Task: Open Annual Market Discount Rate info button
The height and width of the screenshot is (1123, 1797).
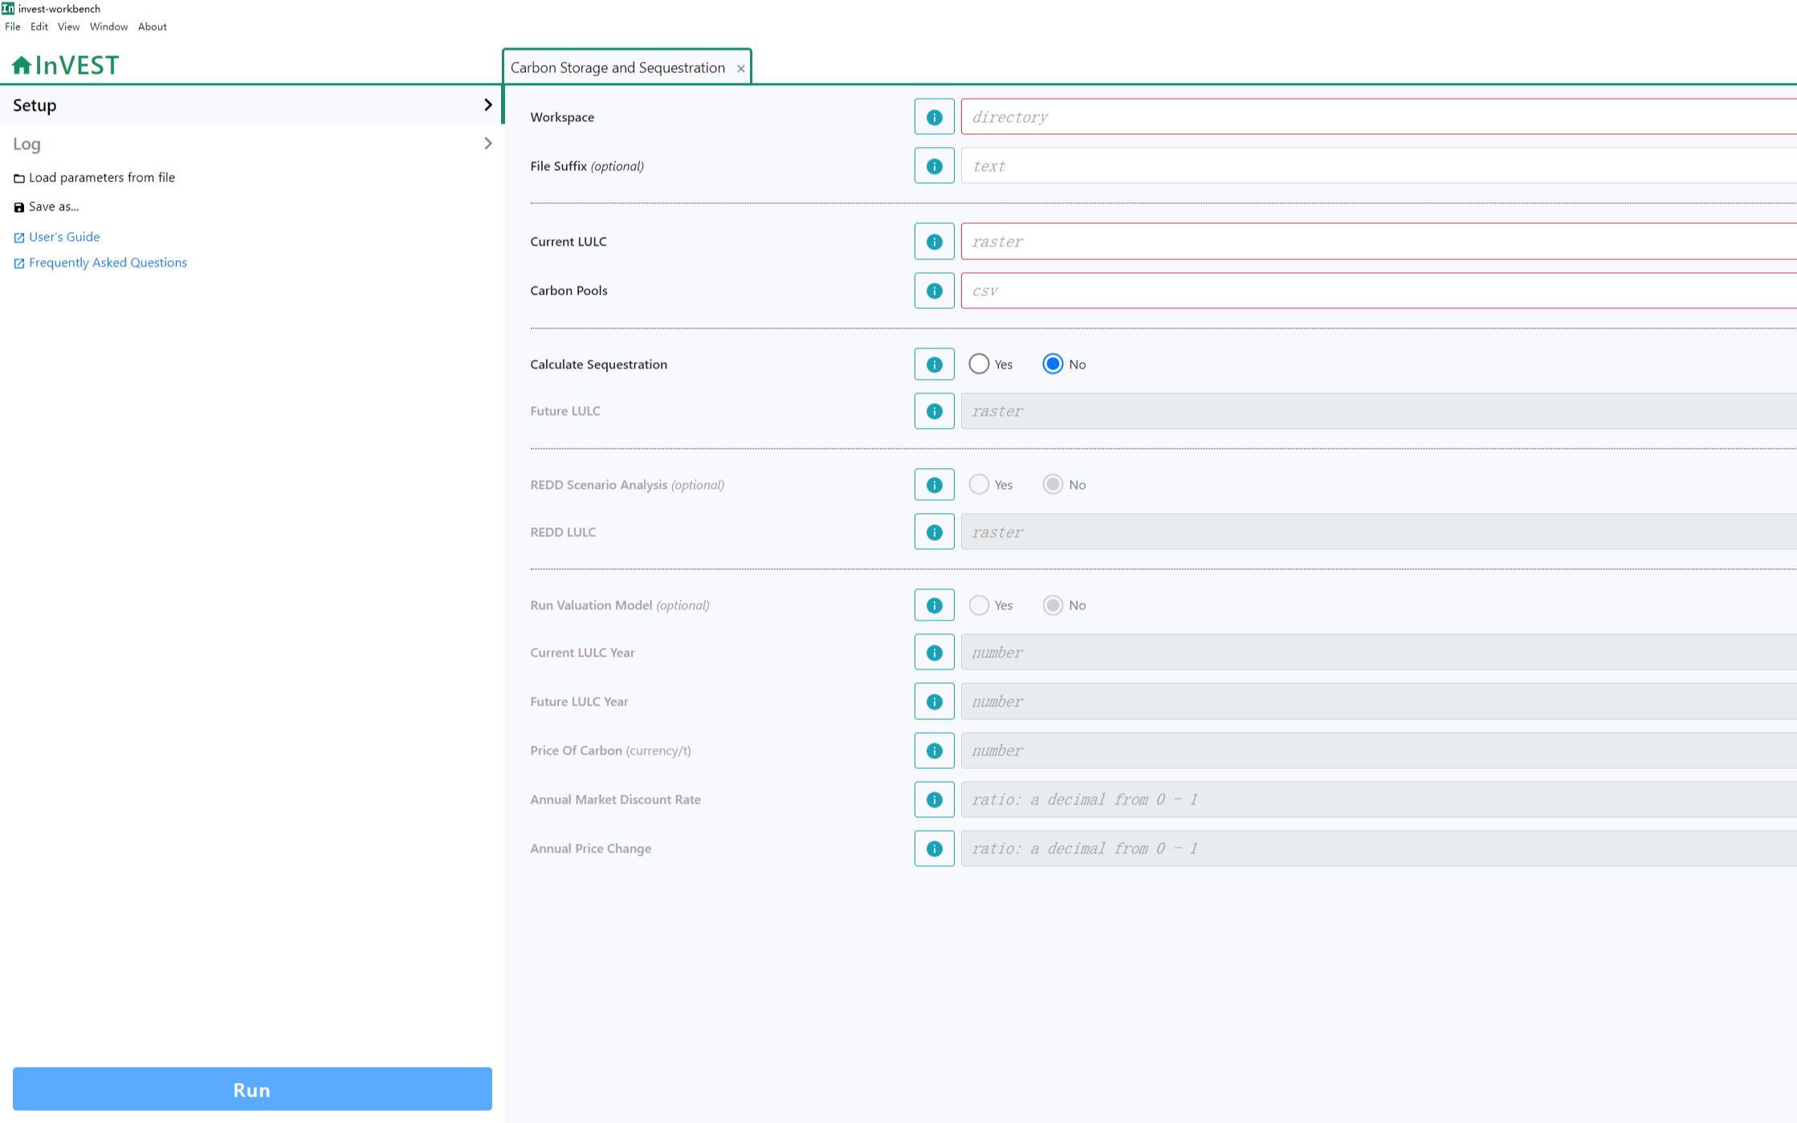Action: click(x=934, y=800)
